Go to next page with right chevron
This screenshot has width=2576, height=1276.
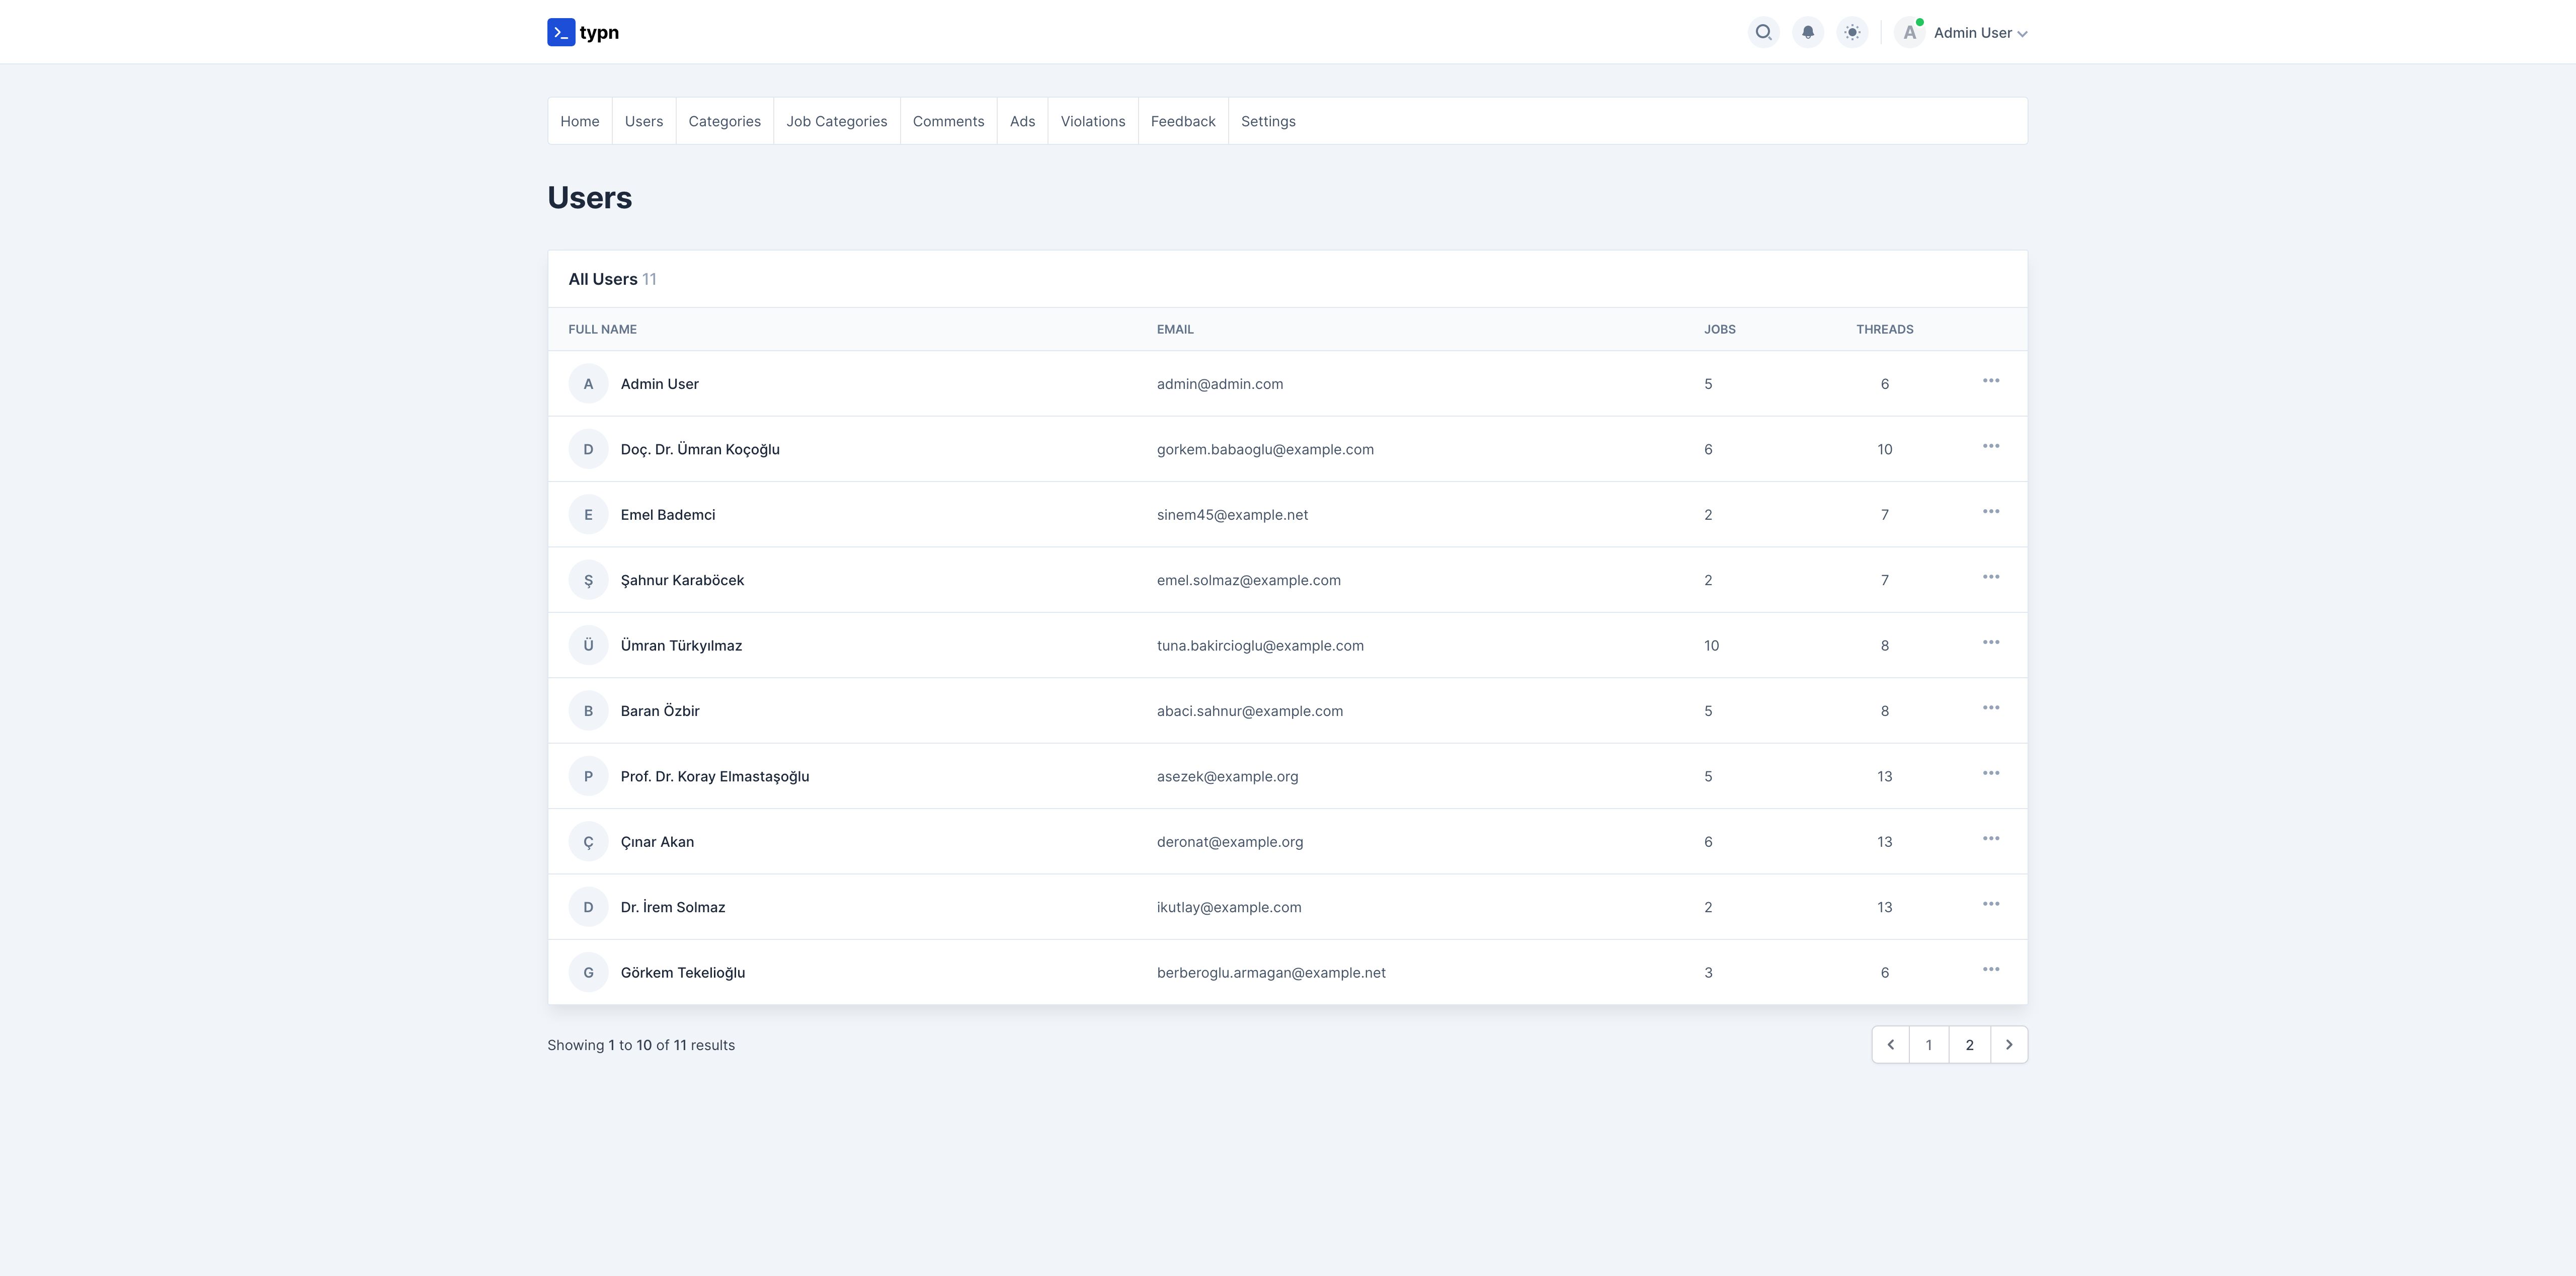point(2008,1045)
